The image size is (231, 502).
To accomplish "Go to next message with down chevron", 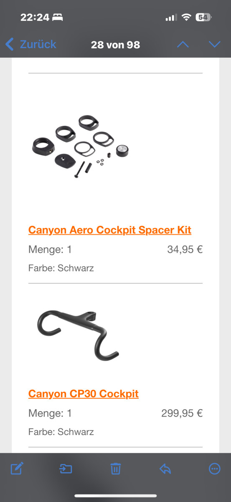I will coord(214,44).
